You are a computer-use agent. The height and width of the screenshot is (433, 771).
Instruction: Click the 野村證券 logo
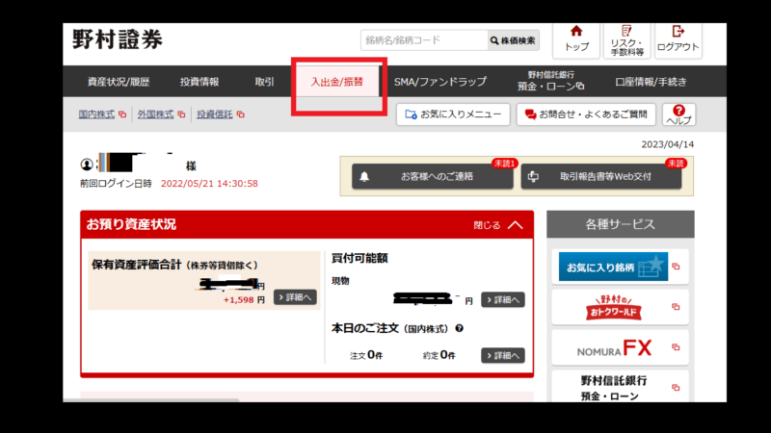(118, 39)
